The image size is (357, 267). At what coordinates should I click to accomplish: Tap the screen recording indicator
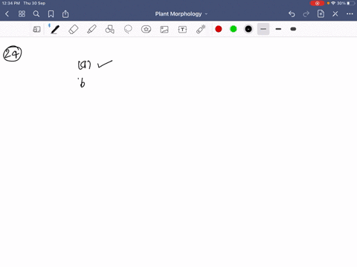(317, 3)
